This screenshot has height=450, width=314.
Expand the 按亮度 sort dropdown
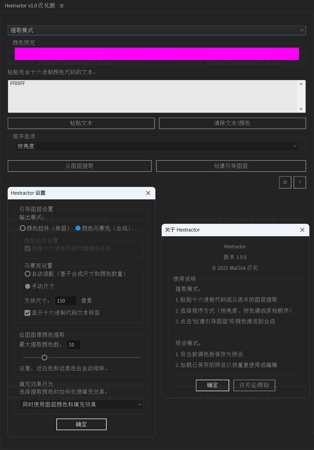(x=157, y=146)
